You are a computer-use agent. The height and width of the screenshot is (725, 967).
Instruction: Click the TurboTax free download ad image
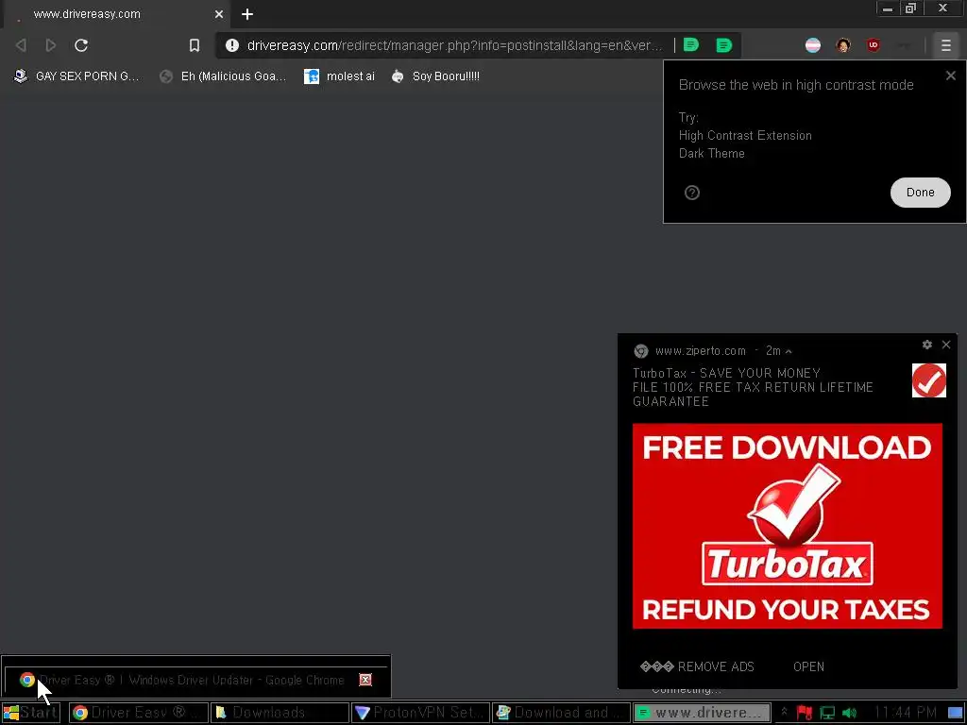coord(787,526)
